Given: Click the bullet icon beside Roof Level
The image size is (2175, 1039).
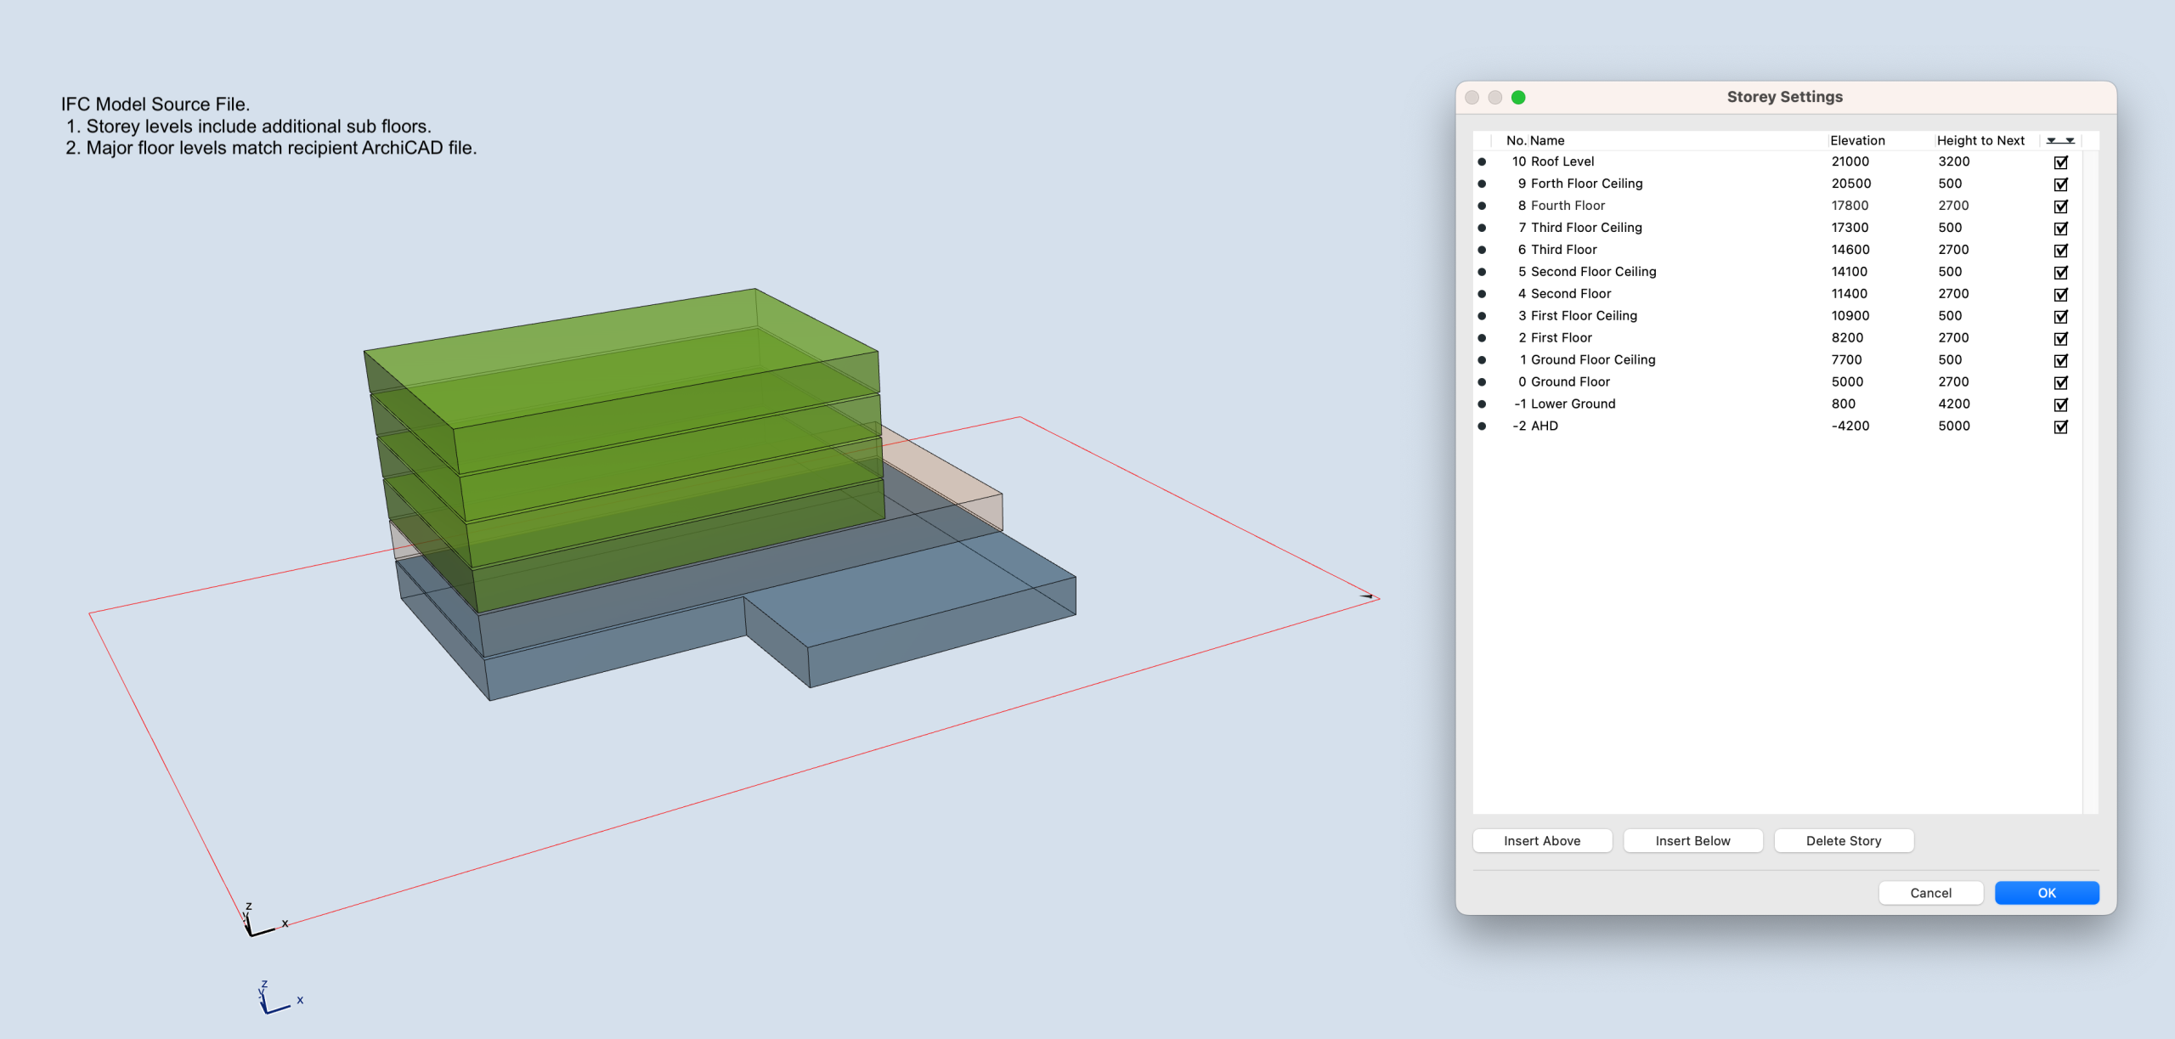Looking at the screenshot, I should point(1482,161).
